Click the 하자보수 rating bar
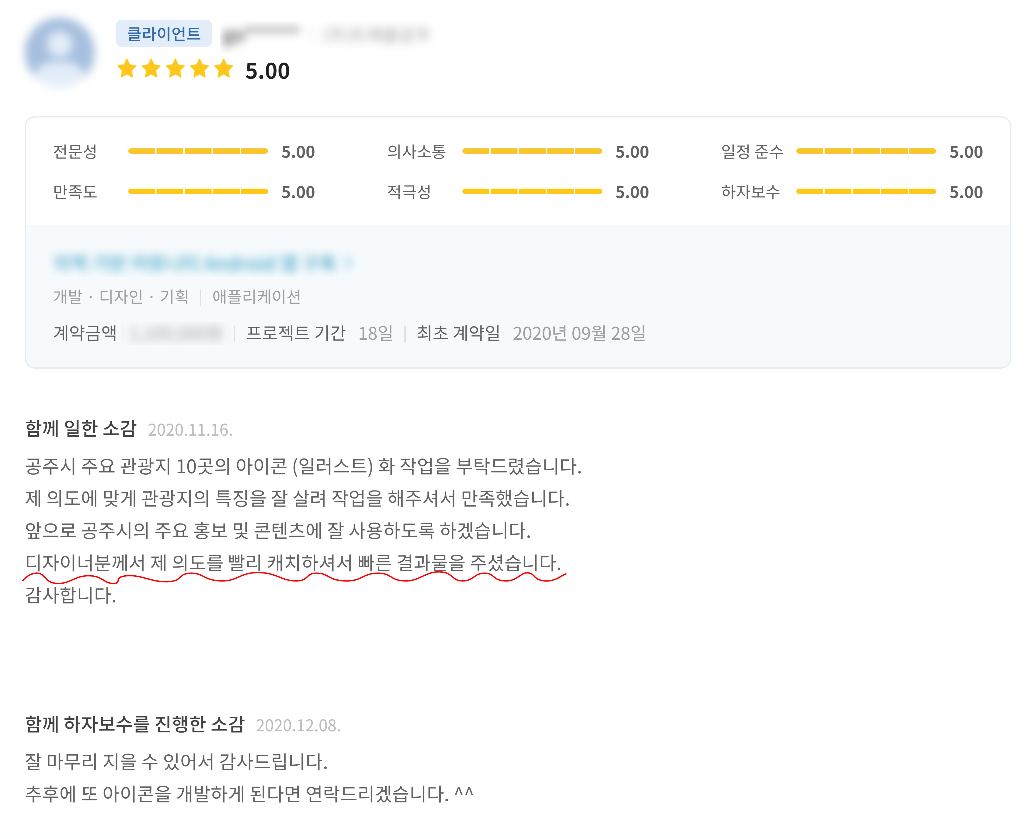The image size is (1034, 839). pos(865,191)
